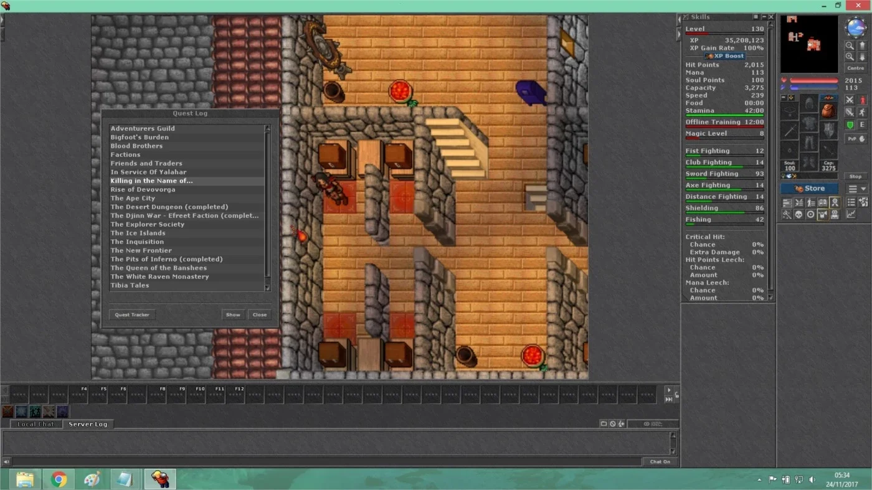Click the Quest Log scrollbar down arrow
This screenshot has width=872, height=490.
click(268, 288)
